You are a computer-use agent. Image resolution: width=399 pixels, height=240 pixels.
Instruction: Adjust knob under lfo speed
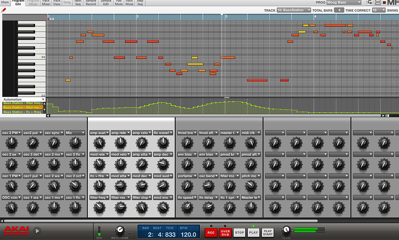[x=187, y=208]
